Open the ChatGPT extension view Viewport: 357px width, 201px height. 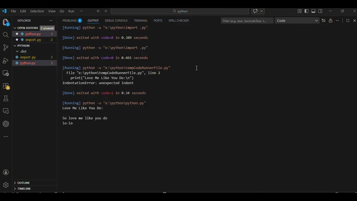pyautogui.click(x=6, y=124)
